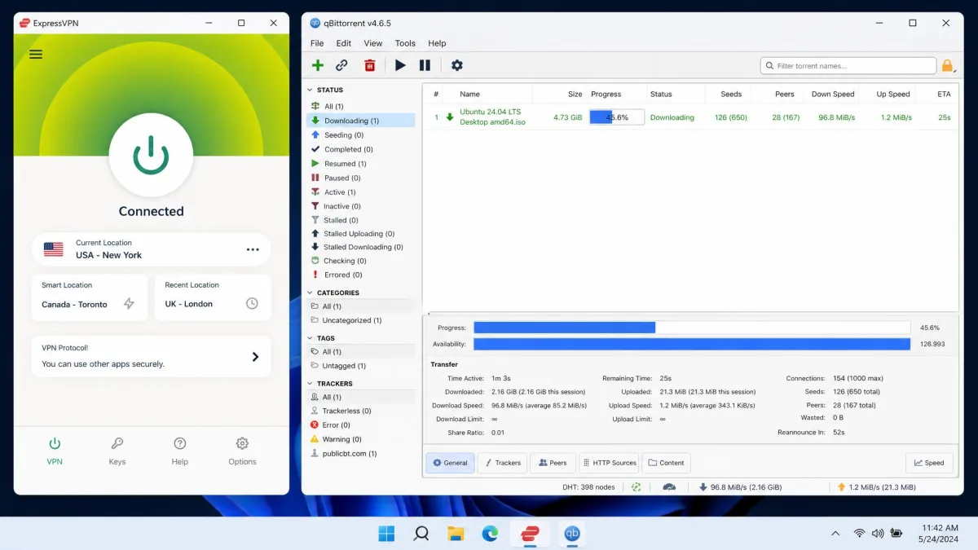Click the Add torrent link icon
Image resolution: width=978 pixels, height=550 pixels.
[x=342, y=65]
